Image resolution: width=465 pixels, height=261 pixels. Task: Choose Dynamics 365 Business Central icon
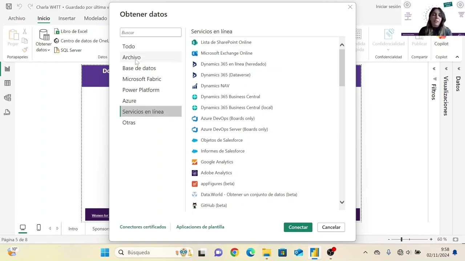194,97
